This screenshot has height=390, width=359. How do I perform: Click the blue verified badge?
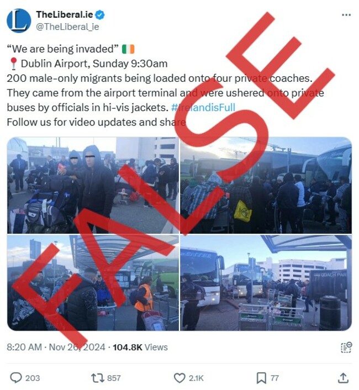point(100,15)
